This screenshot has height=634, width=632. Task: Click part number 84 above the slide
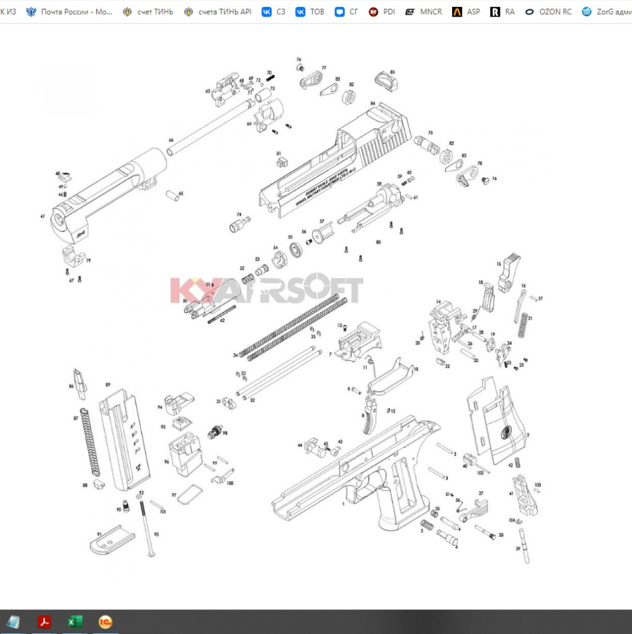[373, 103]
